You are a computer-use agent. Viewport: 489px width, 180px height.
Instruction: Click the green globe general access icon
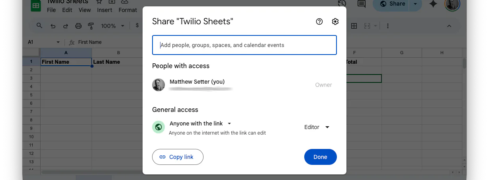click(x=158, y=127)
